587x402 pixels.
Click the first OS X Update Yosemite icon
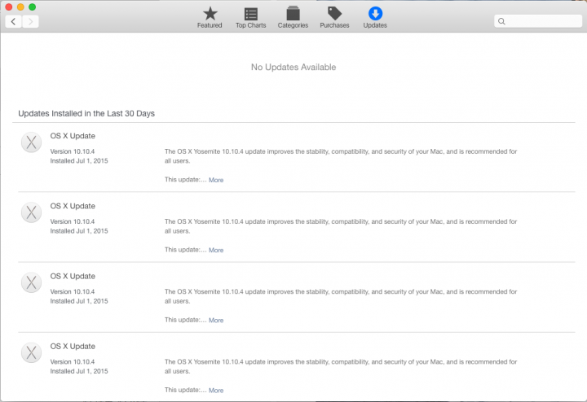[32, 142]
